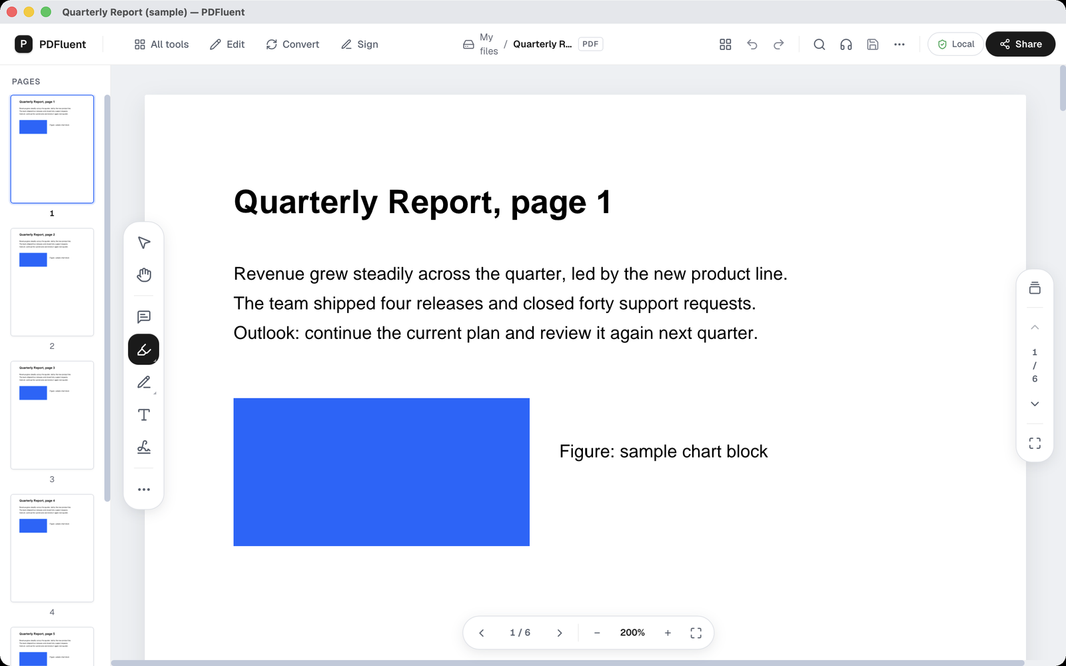The height and width of the screenshot is (666, 1066).
Task: Click the Quarterly R... file name
Action: [x=542, y=44]
